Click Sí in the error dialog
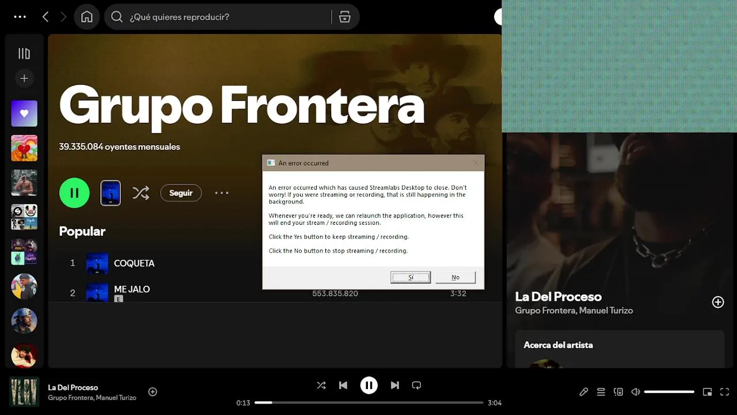The width and height of the screenshot is (737, 415). point(411,277)
